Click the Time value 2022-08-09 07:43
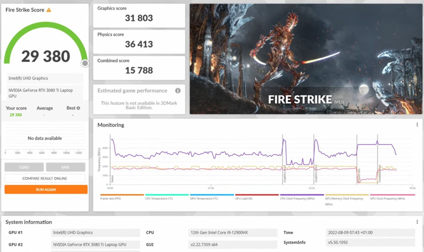 tap(370, 233)
